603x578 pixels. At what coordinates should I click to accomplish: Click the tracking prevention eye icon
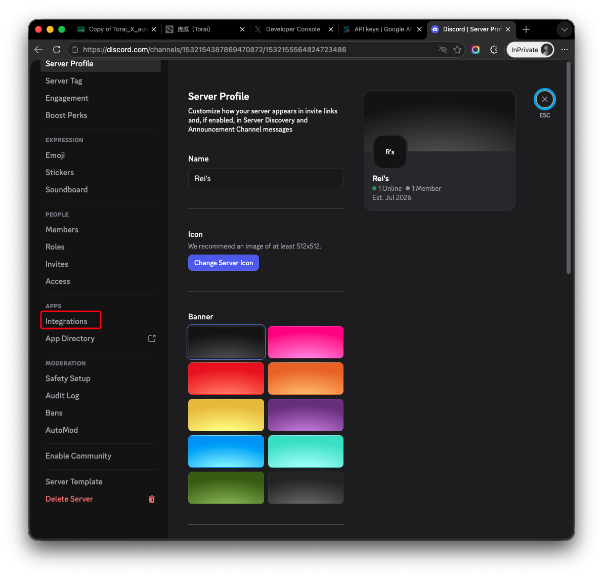pyautogui.click(x=443, y=50)
